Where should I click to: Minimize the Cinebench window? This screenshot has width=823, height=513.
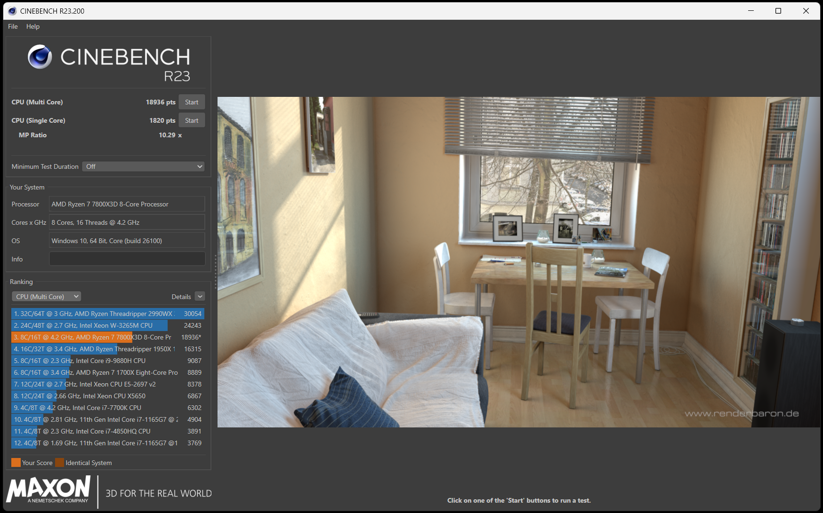point(751,11)
